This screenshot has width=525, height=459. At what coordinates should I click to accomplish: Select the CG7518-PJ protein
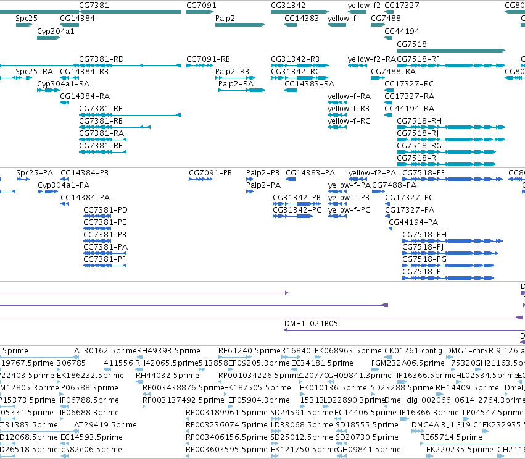pos(450,254)
